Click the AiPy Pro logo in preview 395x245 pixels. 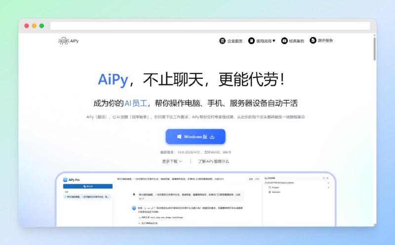coord(71,180)
